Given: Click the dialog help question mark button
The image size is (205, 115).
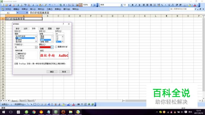Looking at the screenshot, I should [63, 24].
